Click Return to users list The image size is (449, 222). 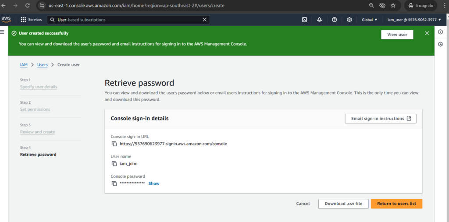[396, 204]
